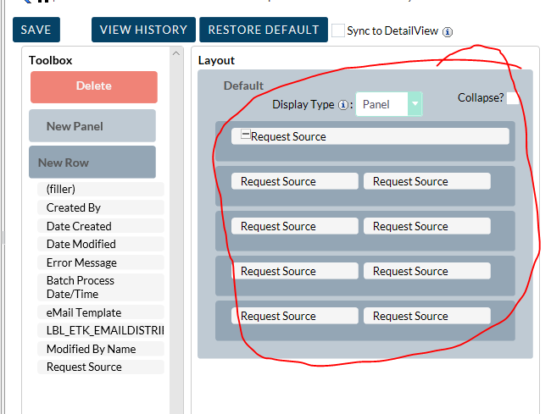Click the SAVE button
This screenshot has height=414, width=551.
36,30
